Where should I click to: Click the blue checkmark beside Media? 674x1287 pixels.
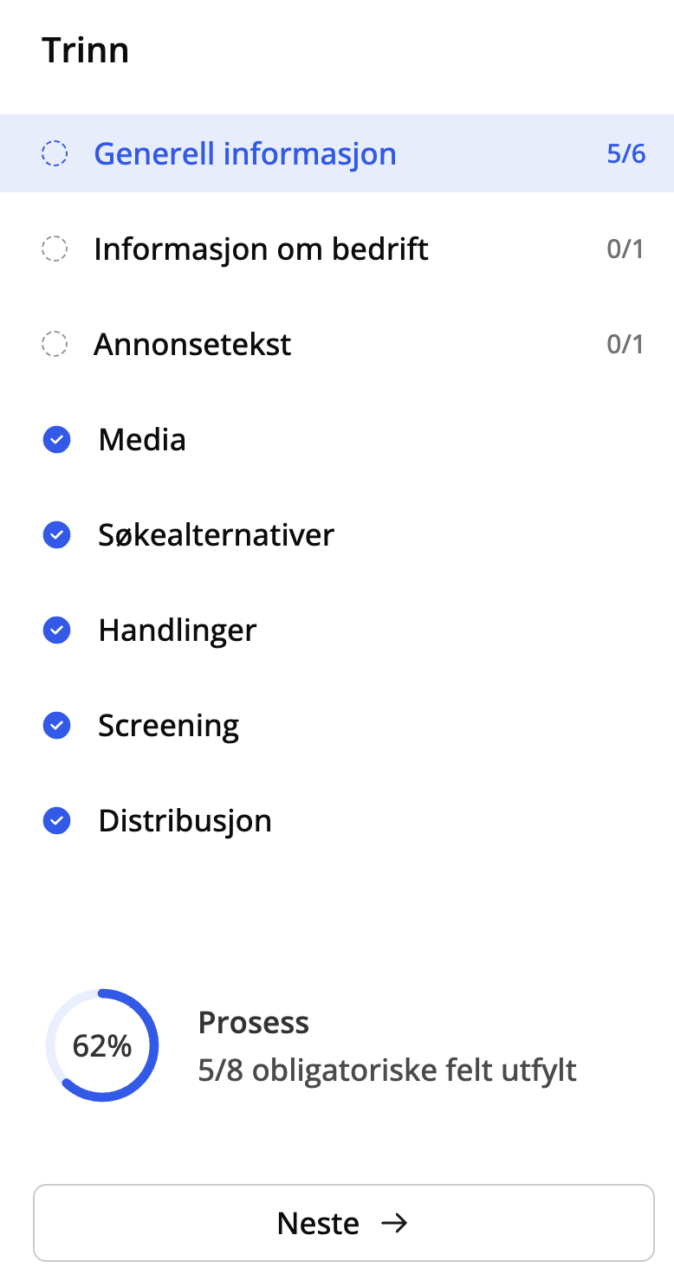(x=56, y=440)
